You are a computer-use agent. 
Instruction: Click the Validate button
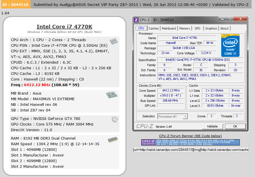(212, 126)
